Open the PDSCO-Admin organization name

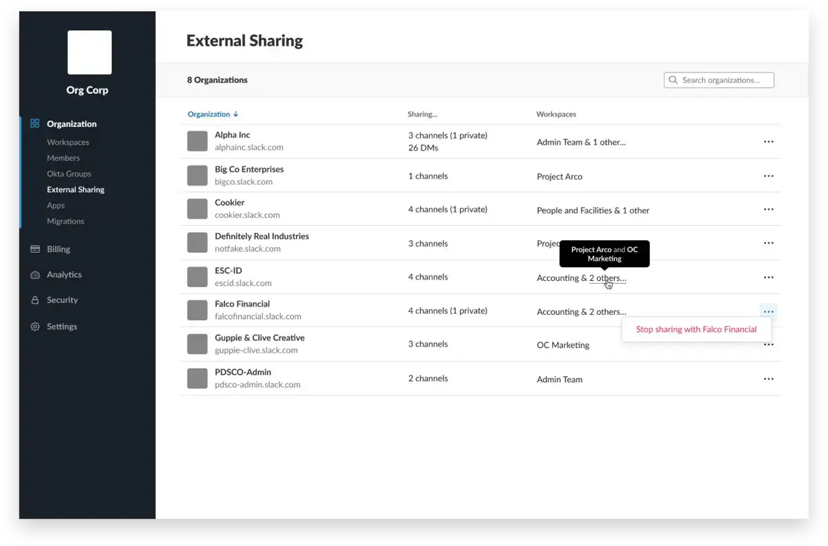pos(243,372)
